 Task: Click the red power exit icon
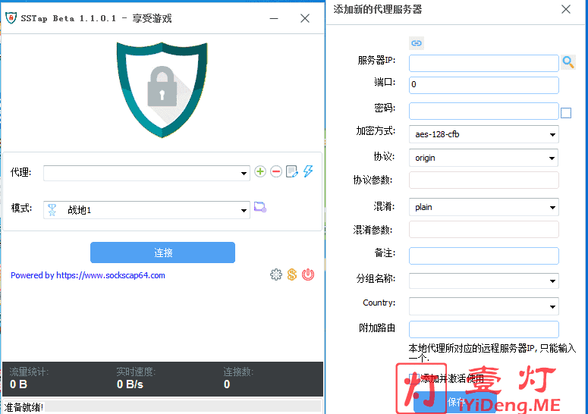[308, 274]
